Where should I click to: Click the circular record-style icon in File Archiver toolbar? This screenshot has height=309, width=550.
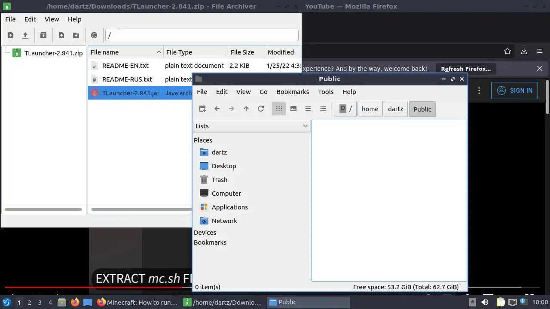click(94, 35)
